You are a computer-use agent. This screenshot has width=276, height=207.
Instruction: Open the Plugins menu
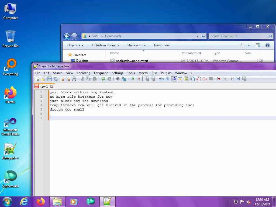(166, 73)
